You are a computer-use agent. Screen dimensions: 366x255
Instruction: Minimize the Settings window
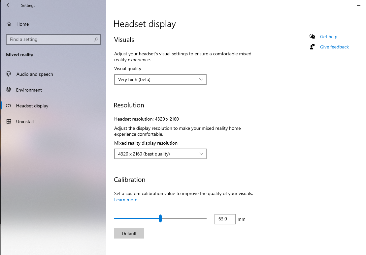point(359,5)
